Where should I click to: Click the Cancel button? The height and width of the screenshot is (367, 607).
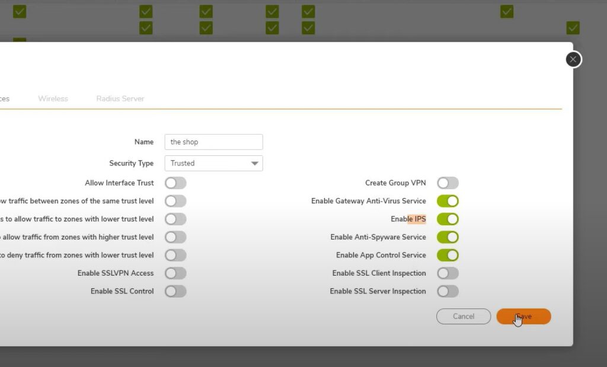pyautogui.click(x=463, y=317)
